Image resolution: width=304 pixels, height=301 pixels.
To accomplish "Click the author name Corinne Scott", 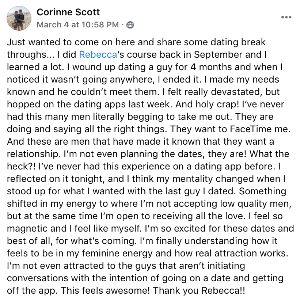I will (68, 12).
